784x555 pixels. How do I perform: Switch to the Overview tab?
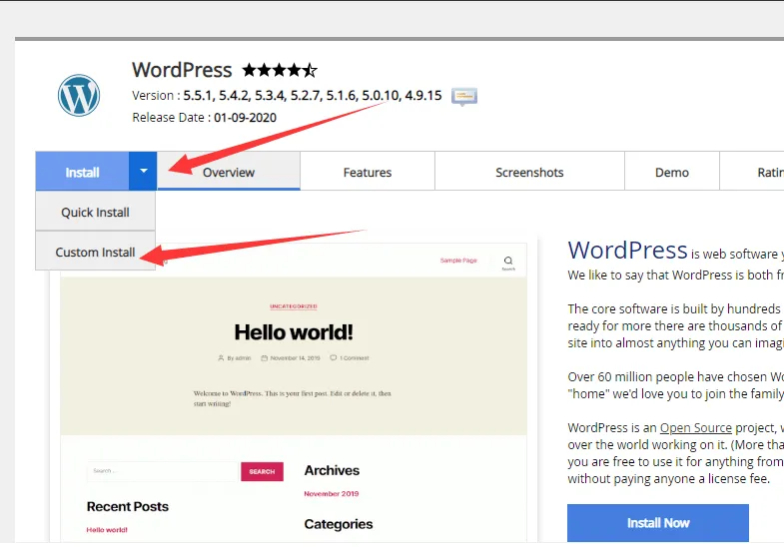(229, 172)
